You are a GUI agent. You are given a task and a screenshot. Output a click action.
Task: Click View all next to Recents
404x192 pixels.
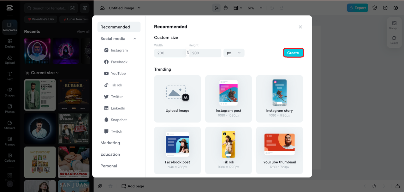83,32
